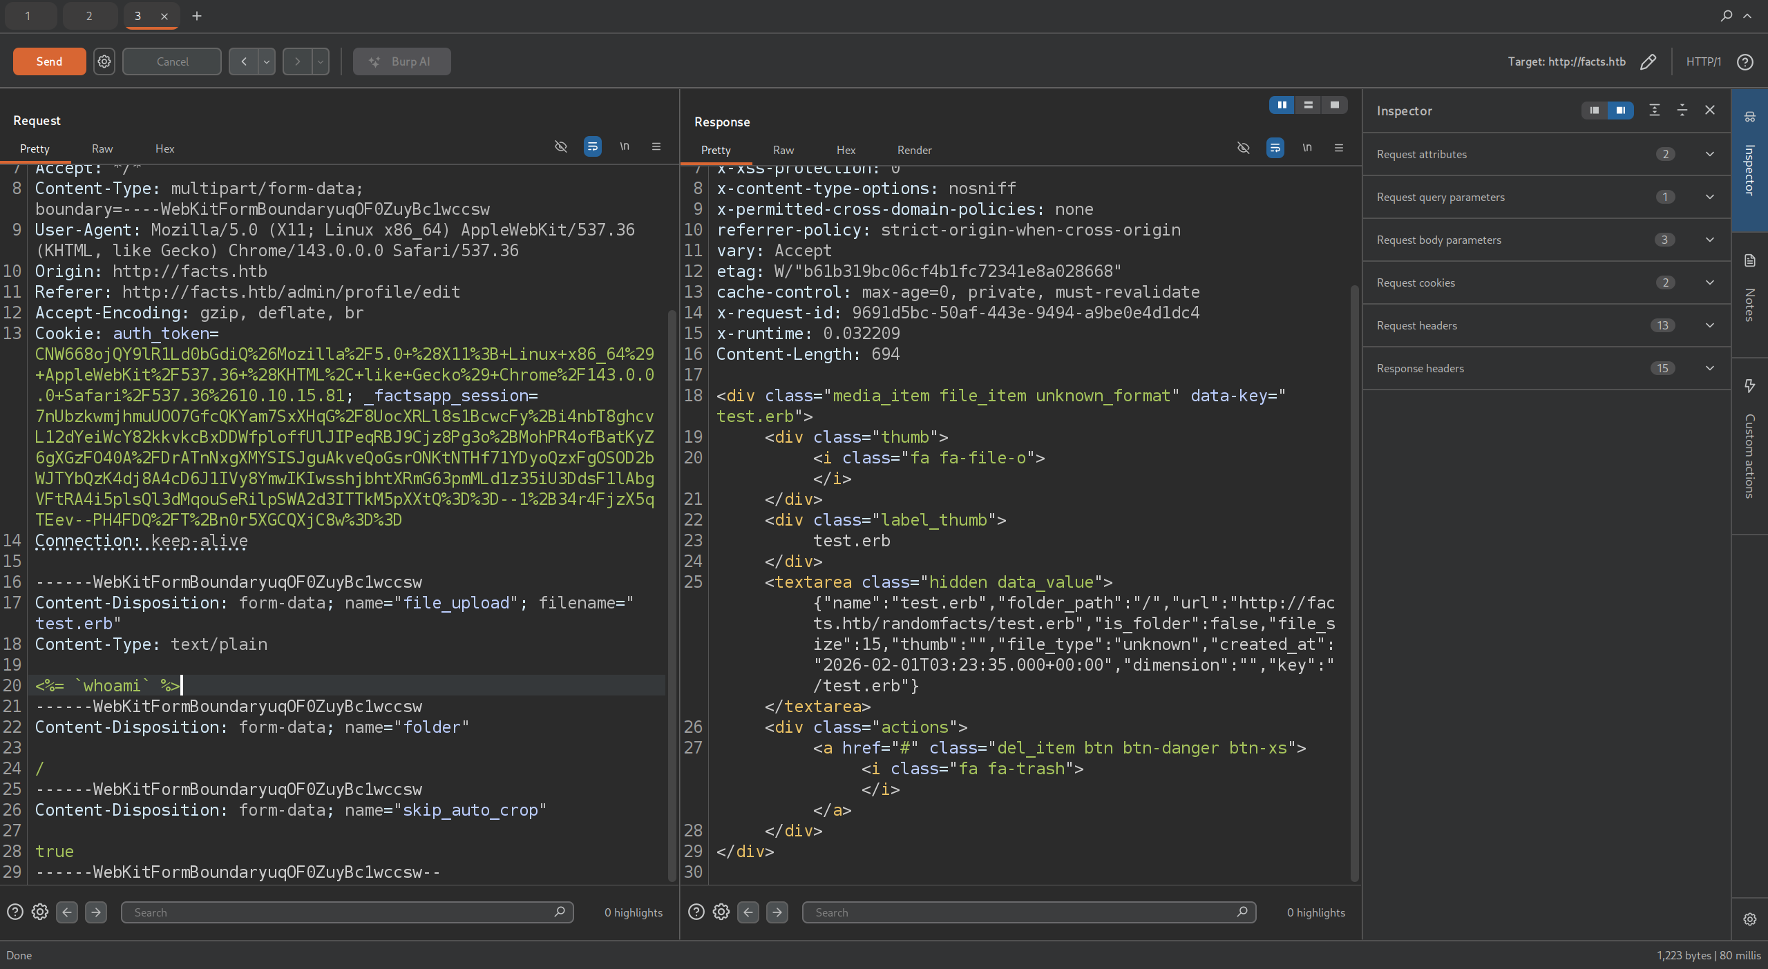The image size is (1768, 969).
Task: Expand the Response headers section
Action: point(1710,368)
